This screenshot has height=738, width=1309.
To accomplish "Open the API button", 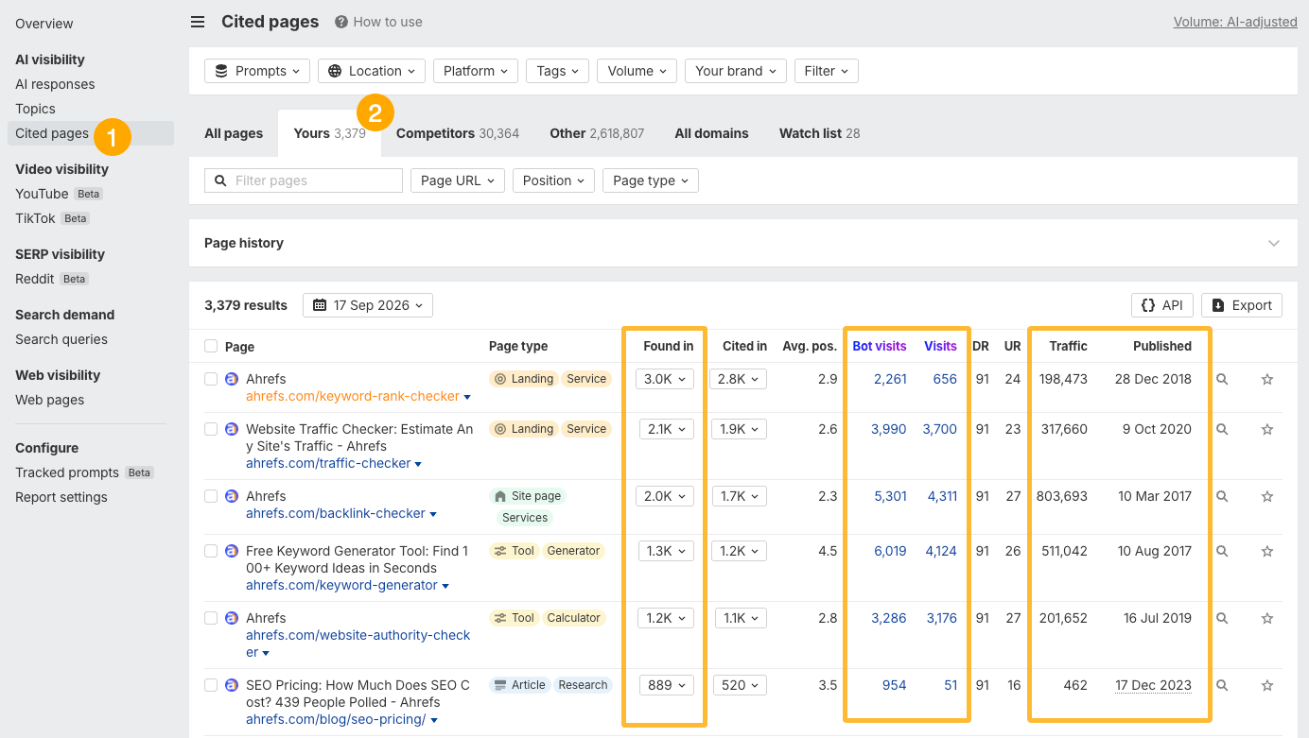I will click(1161, 305).
